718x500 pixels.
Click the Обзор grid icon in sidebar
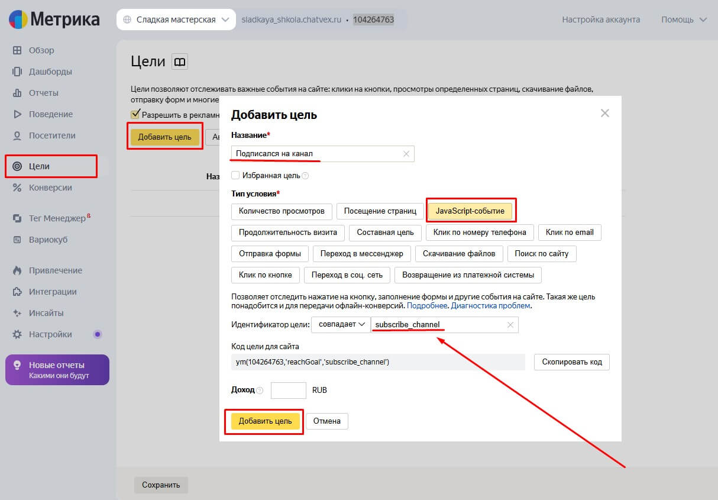pos(17,50)
